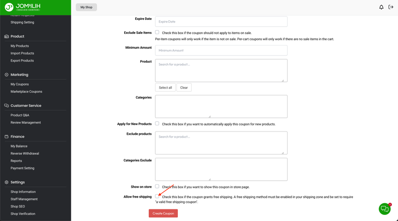The image size is (398, 221).
Task: Click the Product section icon in sidebar
Action: click(6, 36)
